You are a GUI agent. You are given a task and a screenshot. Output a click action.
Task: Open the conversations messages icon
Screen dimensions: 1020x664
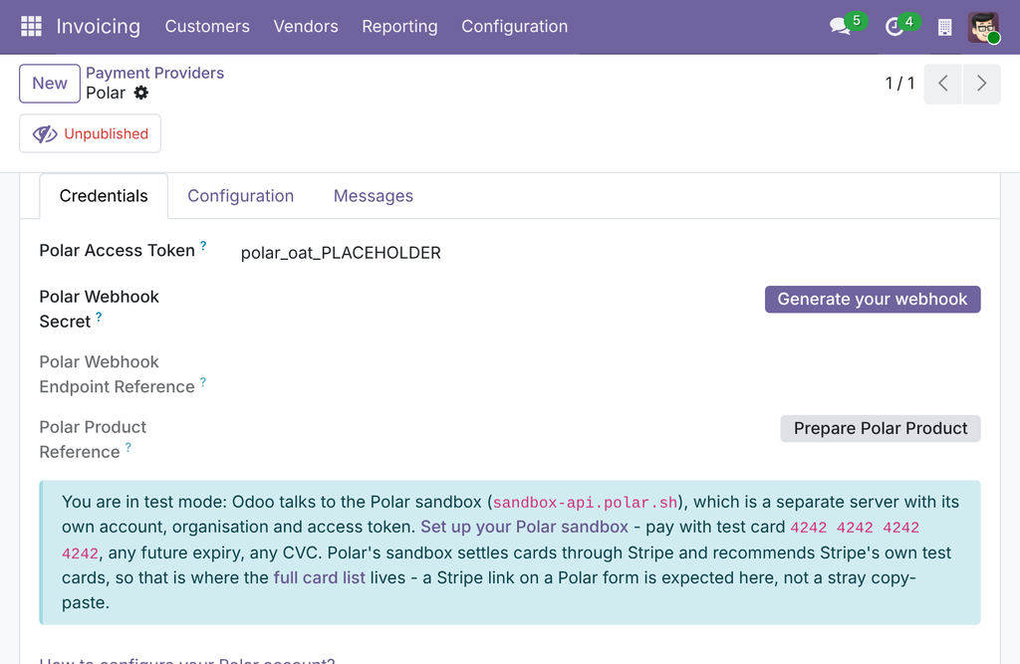coord(841,26)
